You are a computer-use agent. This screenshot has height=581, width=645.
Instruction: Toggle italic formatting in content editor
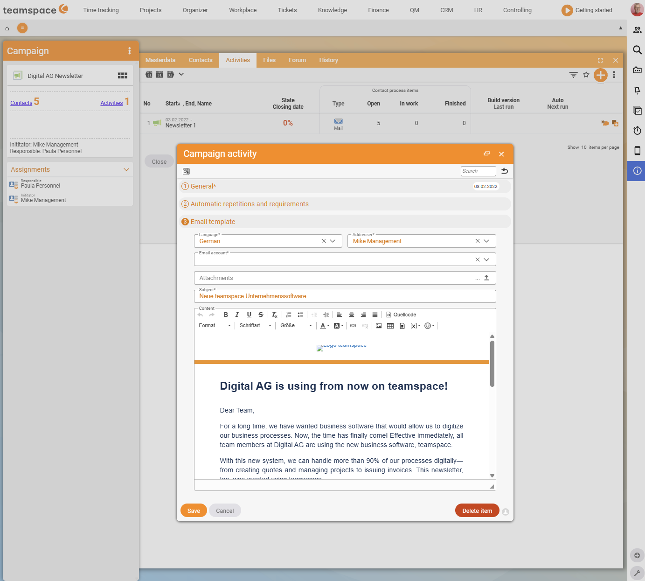pos(237,315)
